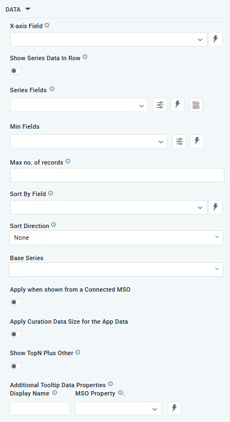Open the Series Fields chart palette icon
Image resolution: width=230 pixels, height=422 pixels.
click(x=196, y=105)
